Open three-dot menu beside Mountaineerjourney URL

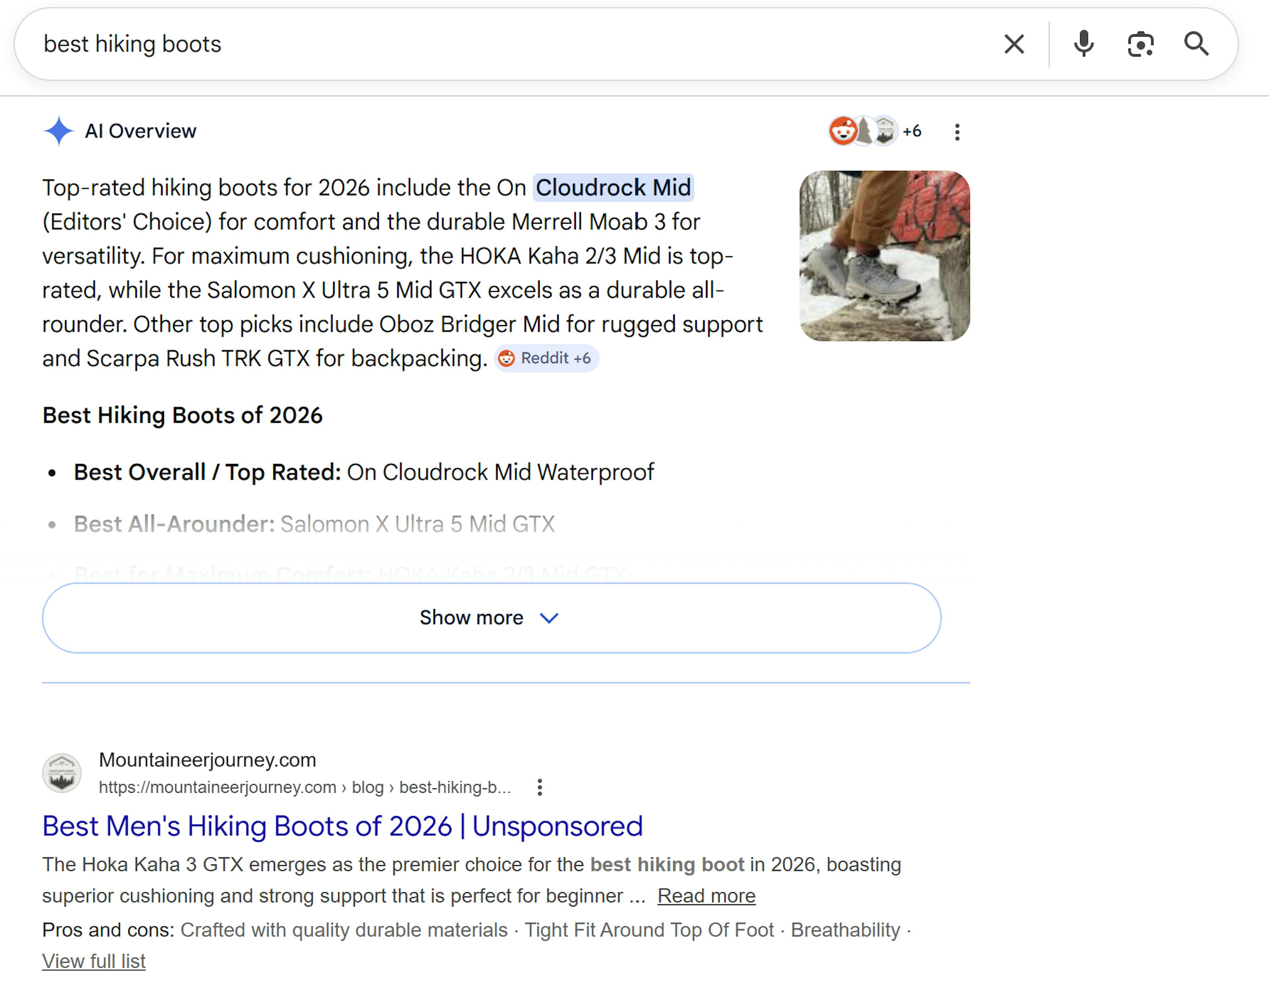pos(540,788)
